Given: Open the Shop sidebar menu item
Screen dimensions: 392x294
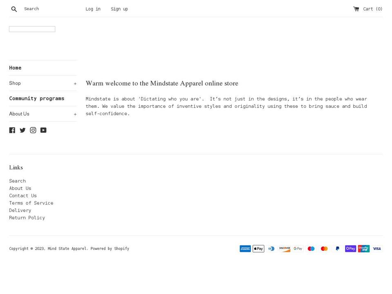Looking at the screenshot, I should click(15, 83).
